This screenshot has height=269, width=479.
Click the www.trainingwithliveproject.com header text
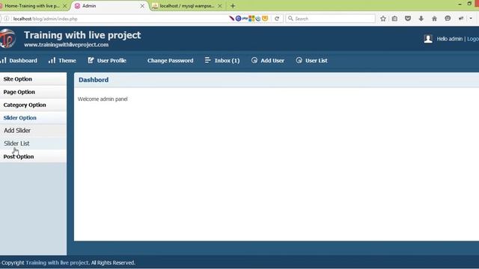point(66,45)
